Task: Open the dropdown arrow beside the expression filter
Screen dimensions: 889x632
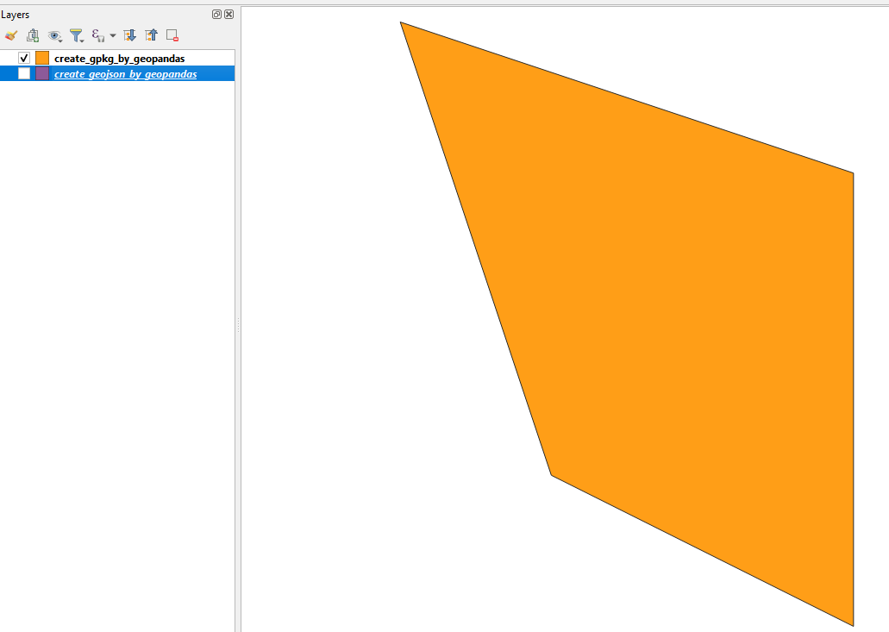Action: pos(113,35)
